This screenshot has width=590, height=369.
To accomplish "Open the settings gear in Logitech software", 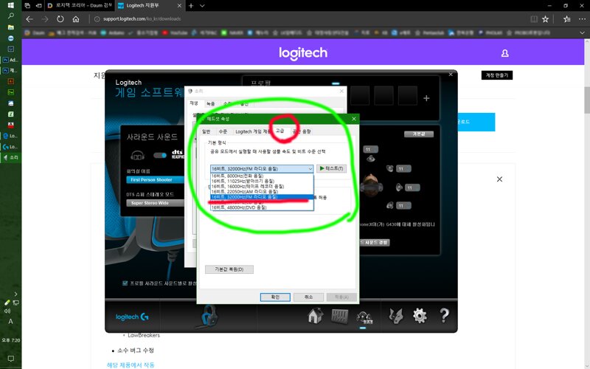I will pyautogui.click(x=420, y=316).
